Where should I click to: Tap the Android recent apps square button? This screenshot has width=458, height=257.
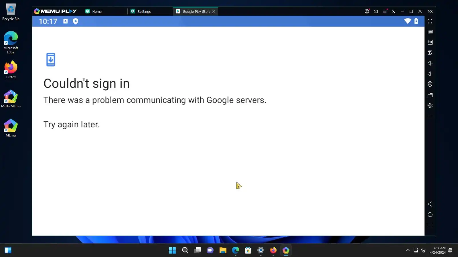[x=430, y=225]
